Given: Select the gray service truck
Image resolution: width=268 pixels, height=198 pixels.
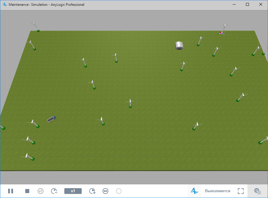Looking at the screenshot, I should pyautogui.click(x=52, y=119).
